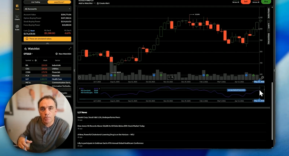Open the Symbol column gear settings
Viewport: 289px width, 156px height.
[x=36, y=60]
